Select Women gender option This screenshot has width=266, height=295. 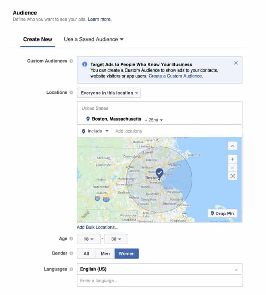pos(127,254)
